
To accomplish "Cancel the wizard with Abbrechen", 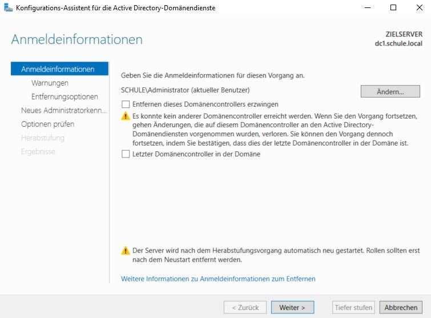I will pyautogui.click(x=401, y=307).
